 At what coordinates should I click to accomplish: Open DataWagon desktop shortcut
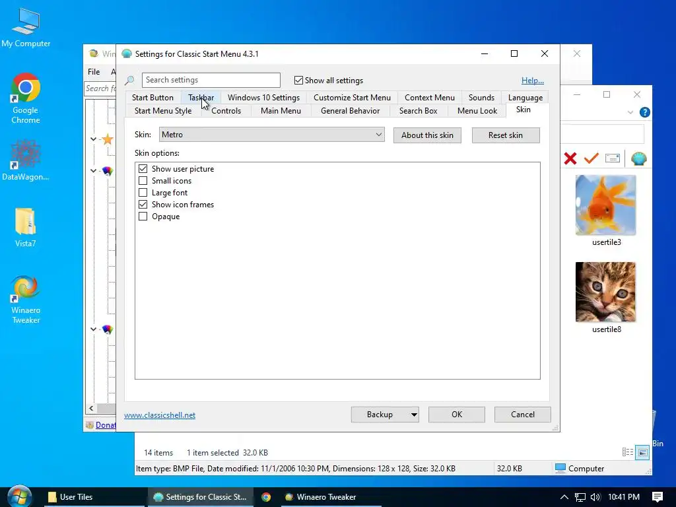pyautogui.click(x=26, y=160)
